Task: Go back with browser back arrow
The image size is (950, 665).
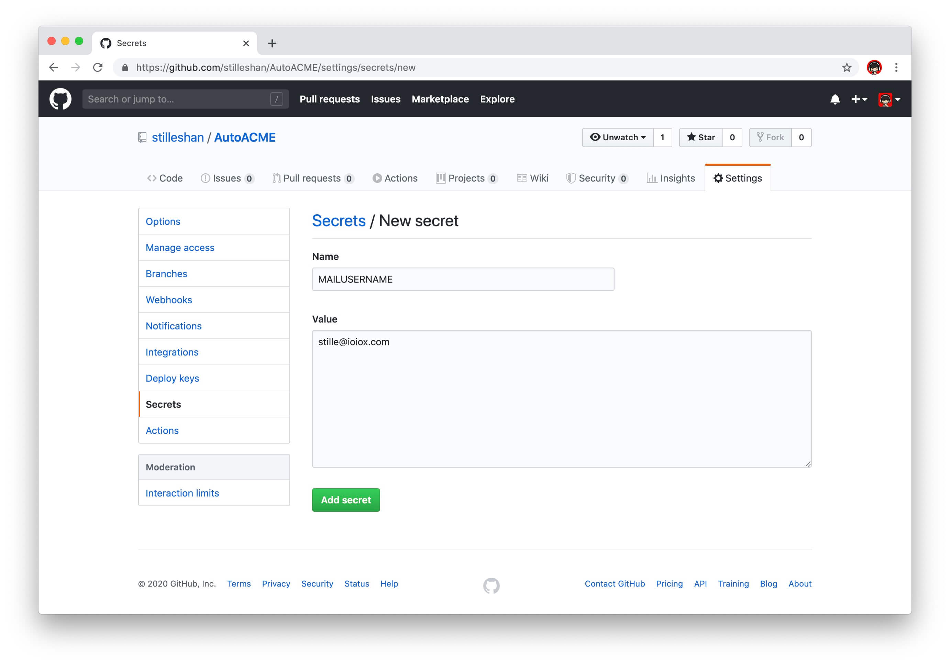Action: click(x=54, y=67)
